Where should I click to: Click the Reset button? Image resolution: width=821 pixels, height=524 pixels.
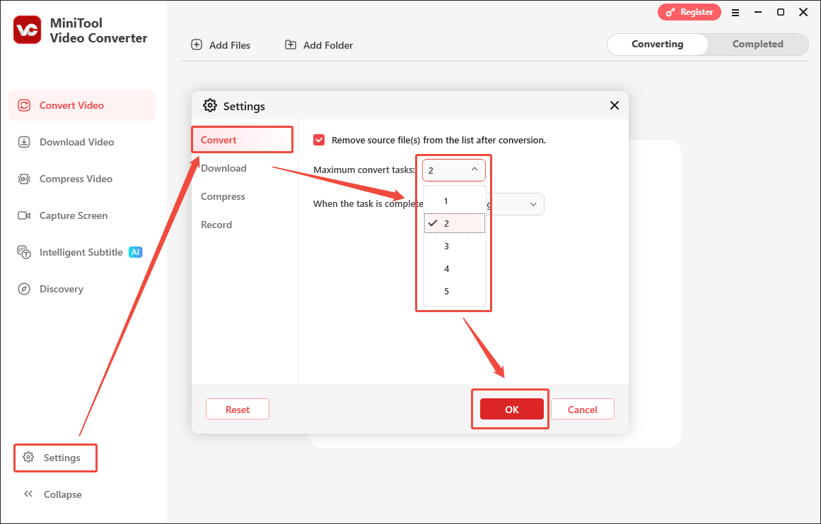click(237, 409)
